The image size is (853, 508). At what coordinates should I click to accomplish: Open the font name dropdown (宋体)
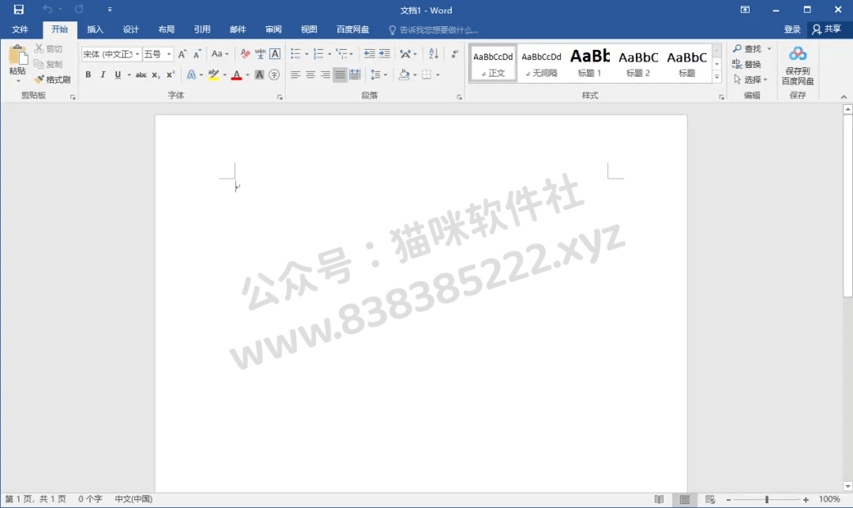[x=137, y=54]
